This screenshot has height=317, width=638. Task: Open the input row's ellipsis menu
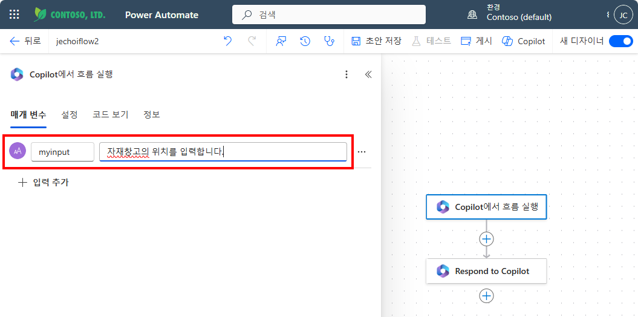click(361, 152)
